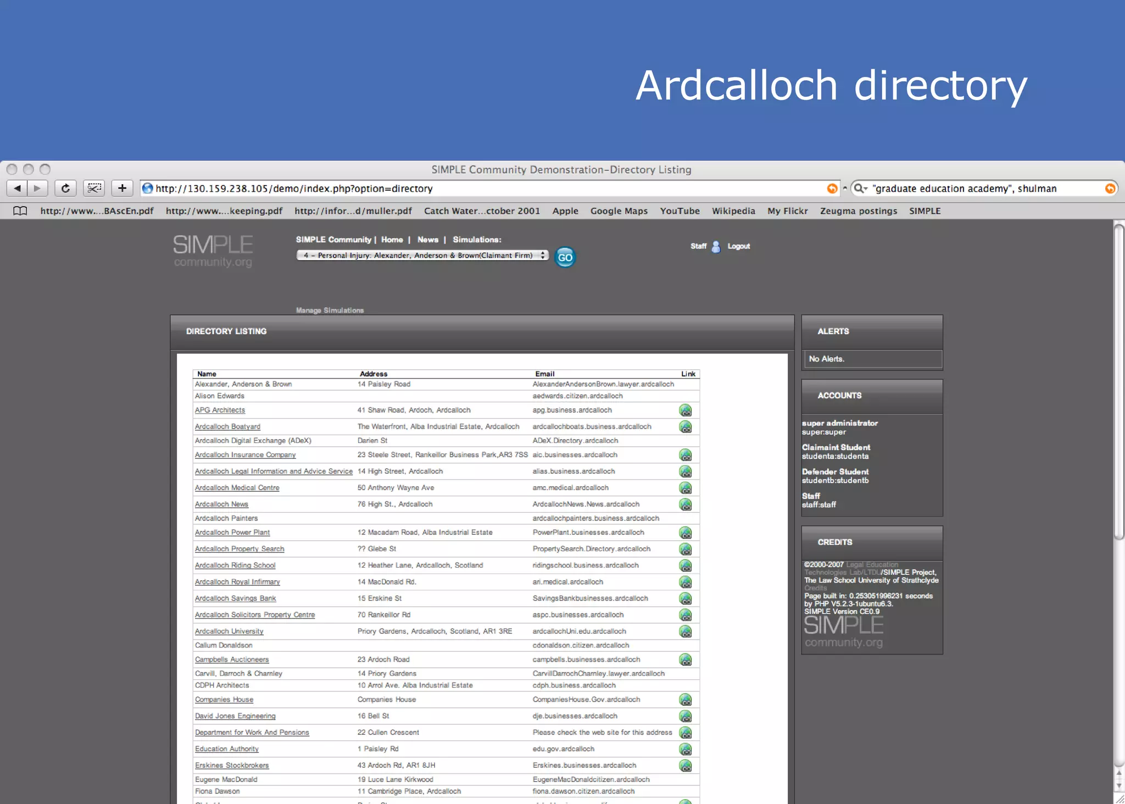Select the 'No Alerts.' text in Alerts panel
The width and height of the screenshot is (1125, 804).
[x=826, y=359]
